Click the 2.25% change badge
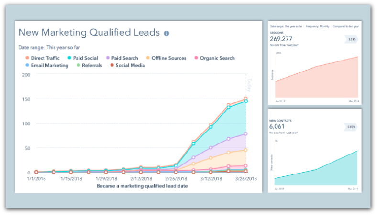 [x=352, y=39]
